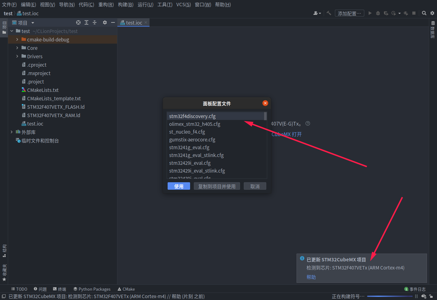Hide the Project panel with minimize icon
The image size is (437, 300).
pyautogui.click(x=113, y=22)
